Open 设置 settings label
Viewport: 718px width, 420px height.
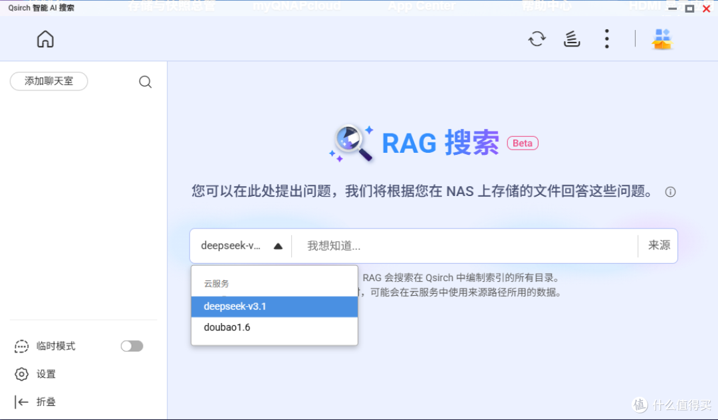click(x=46, y=374)
